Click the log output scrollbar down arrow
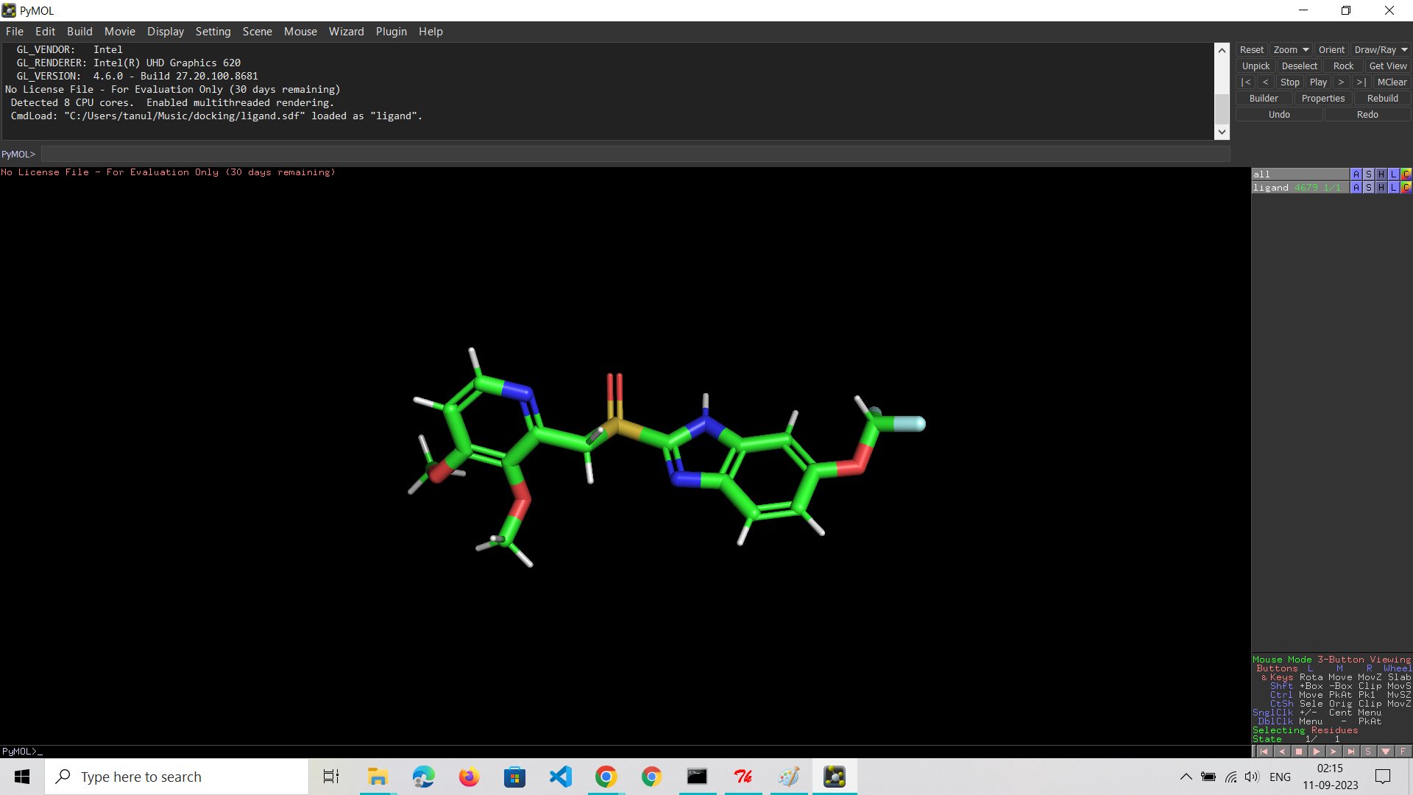The image size is (1413, 795). click(1222, 132)
